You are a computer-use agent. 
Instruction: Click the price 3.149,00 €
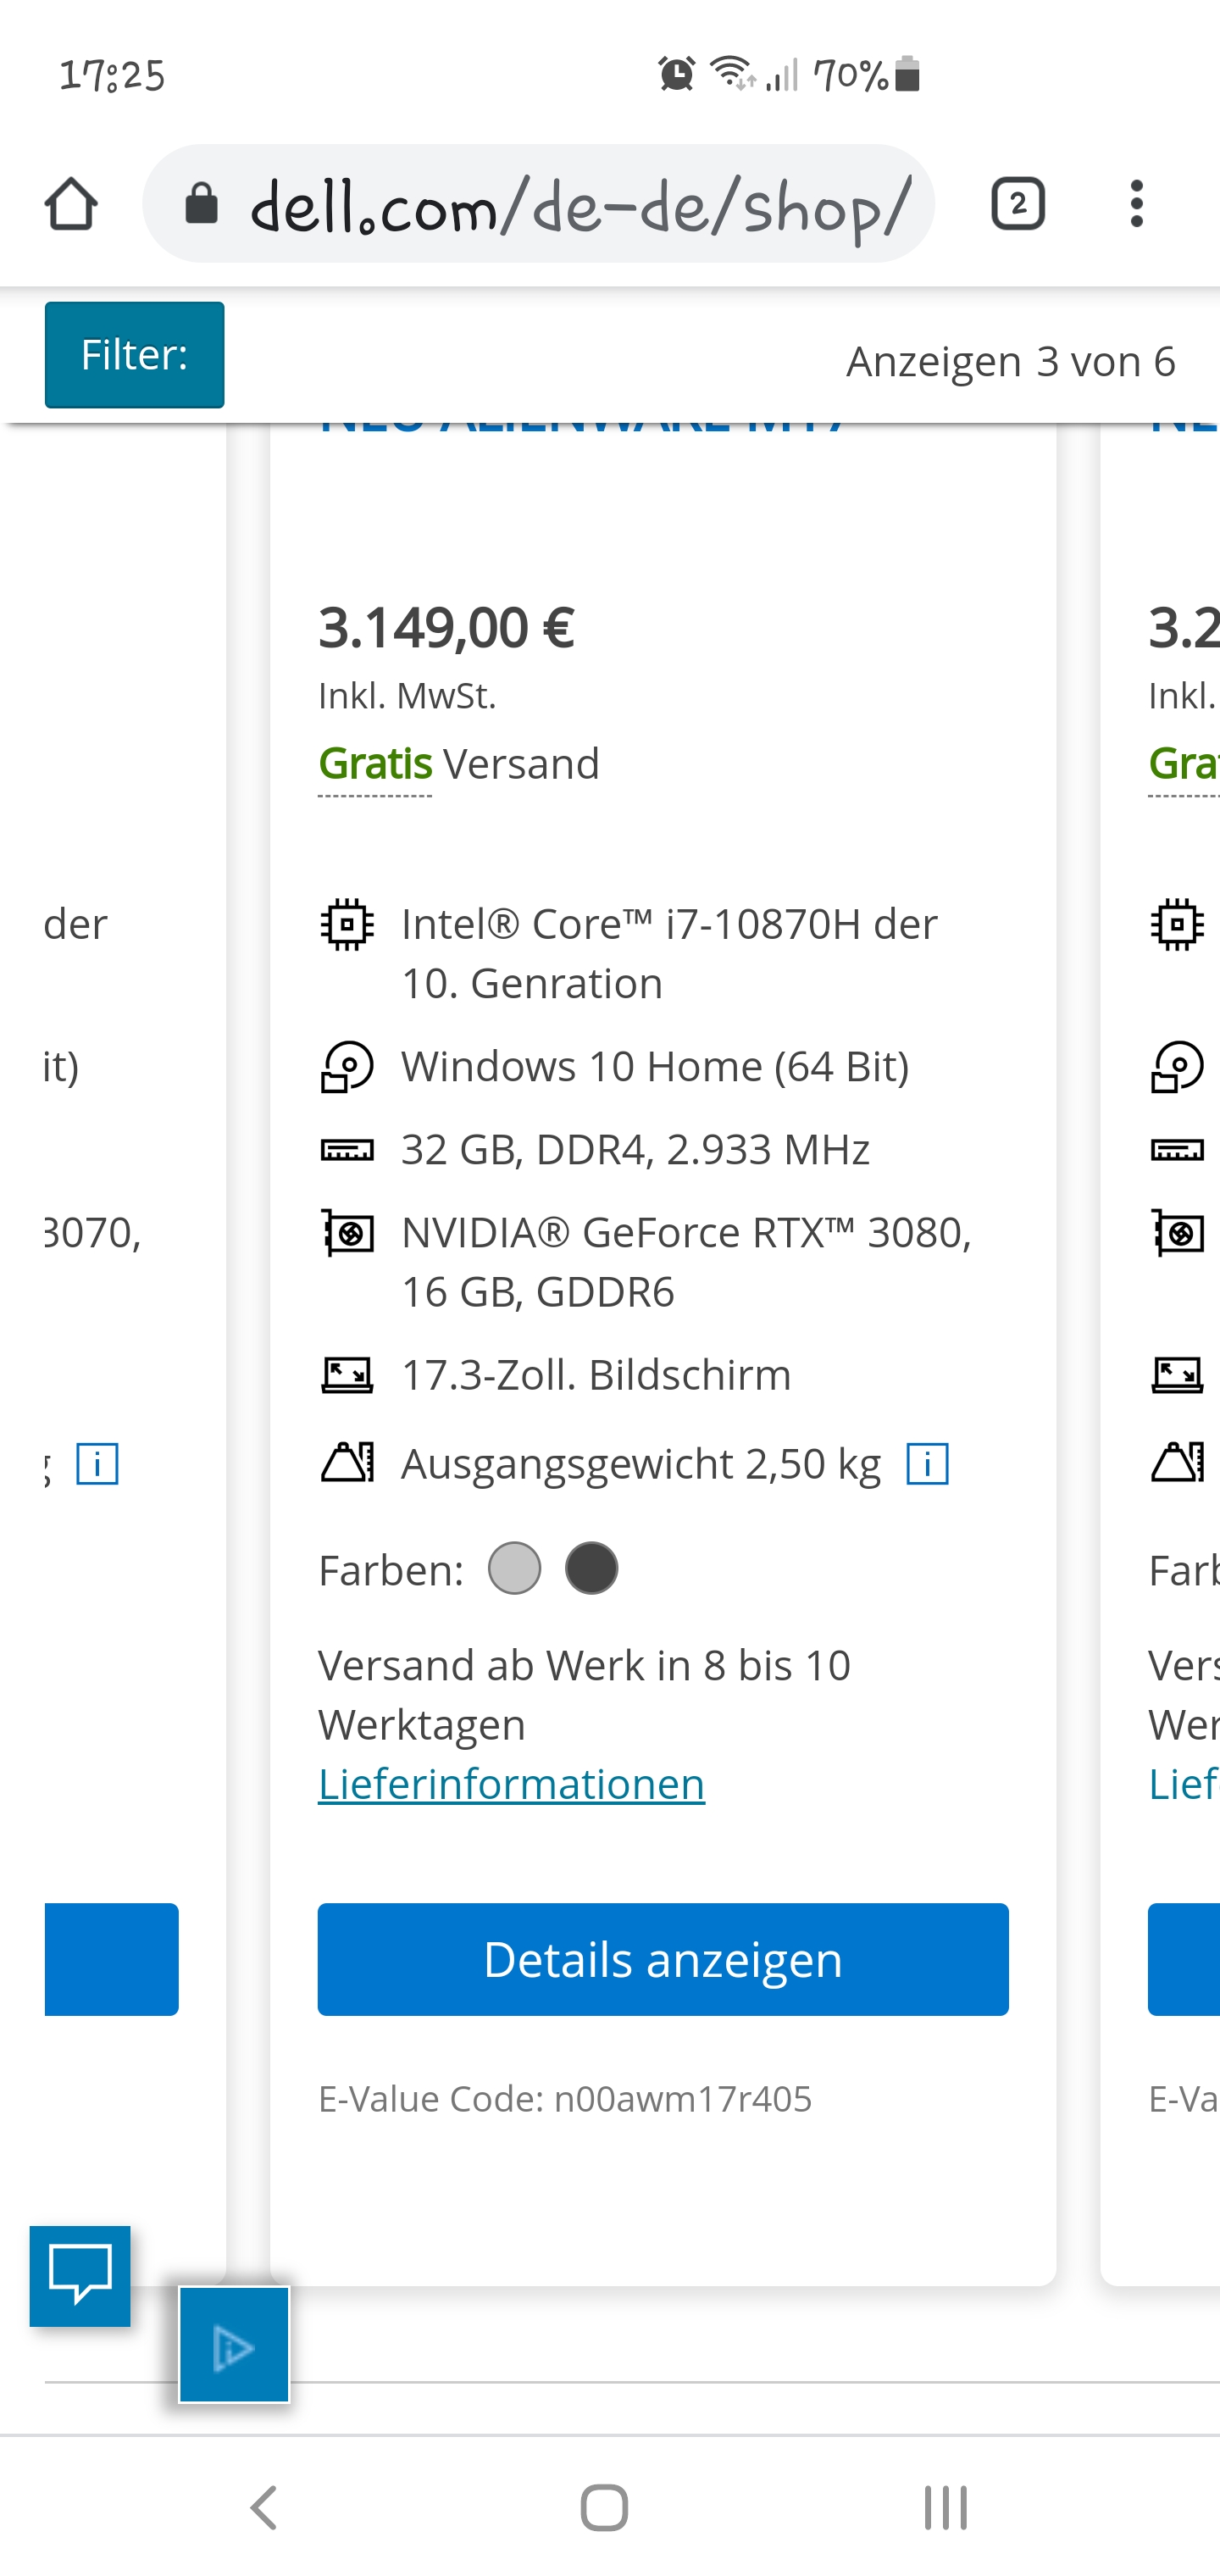446,628
